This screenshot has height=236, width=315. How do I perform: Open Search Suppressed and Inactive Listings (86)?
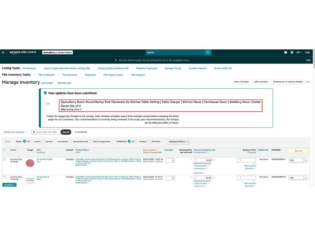[67, 68]
